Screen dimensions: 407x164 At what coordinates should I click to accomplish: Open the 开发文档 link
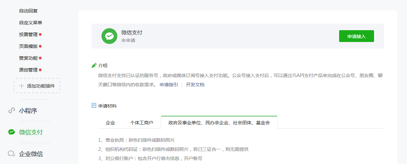pyautogui.click(x=195, y=85)
